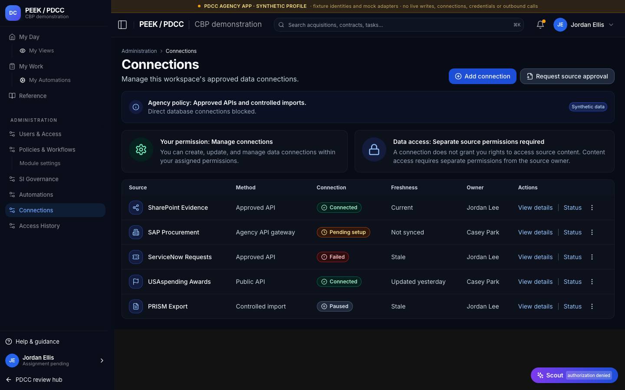Open the notifications bell
The width and height of the screenshot is (625, 390).
point(540,25)
